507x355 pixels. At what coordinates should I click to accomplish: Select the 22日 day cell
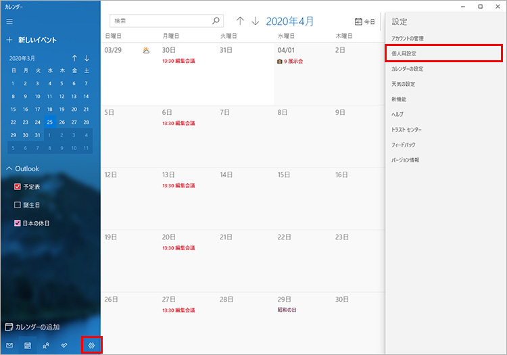click(303, 261)
